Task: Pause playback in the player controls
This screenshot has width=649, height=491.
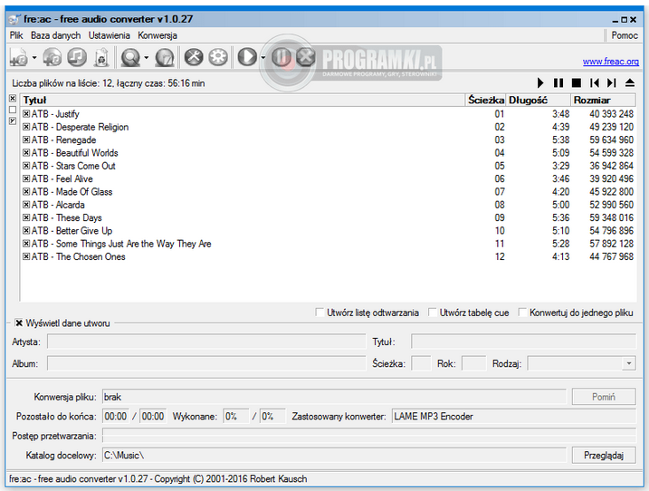Action: tap(558, 82)
